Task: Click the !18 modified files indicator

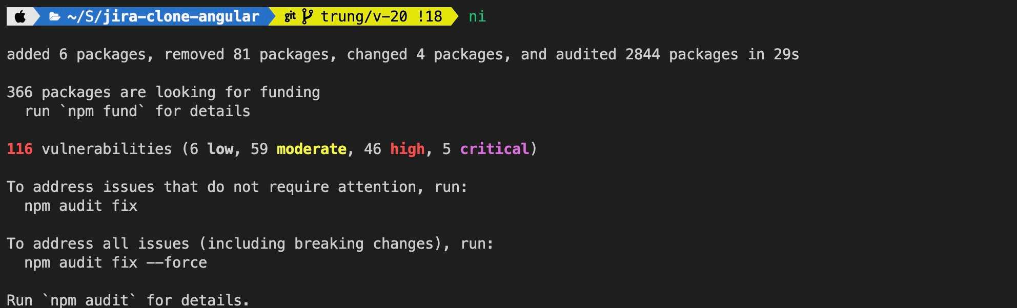Action: (x=430, y=16)
